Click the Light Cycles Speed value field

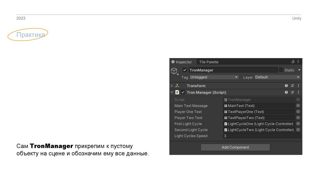tap(262, 136)
